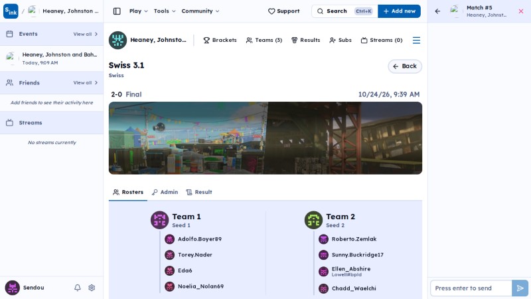Click the Friends people icon
Image resolution: width=531 pixels, height=299 pixels.
coord(9,82)
